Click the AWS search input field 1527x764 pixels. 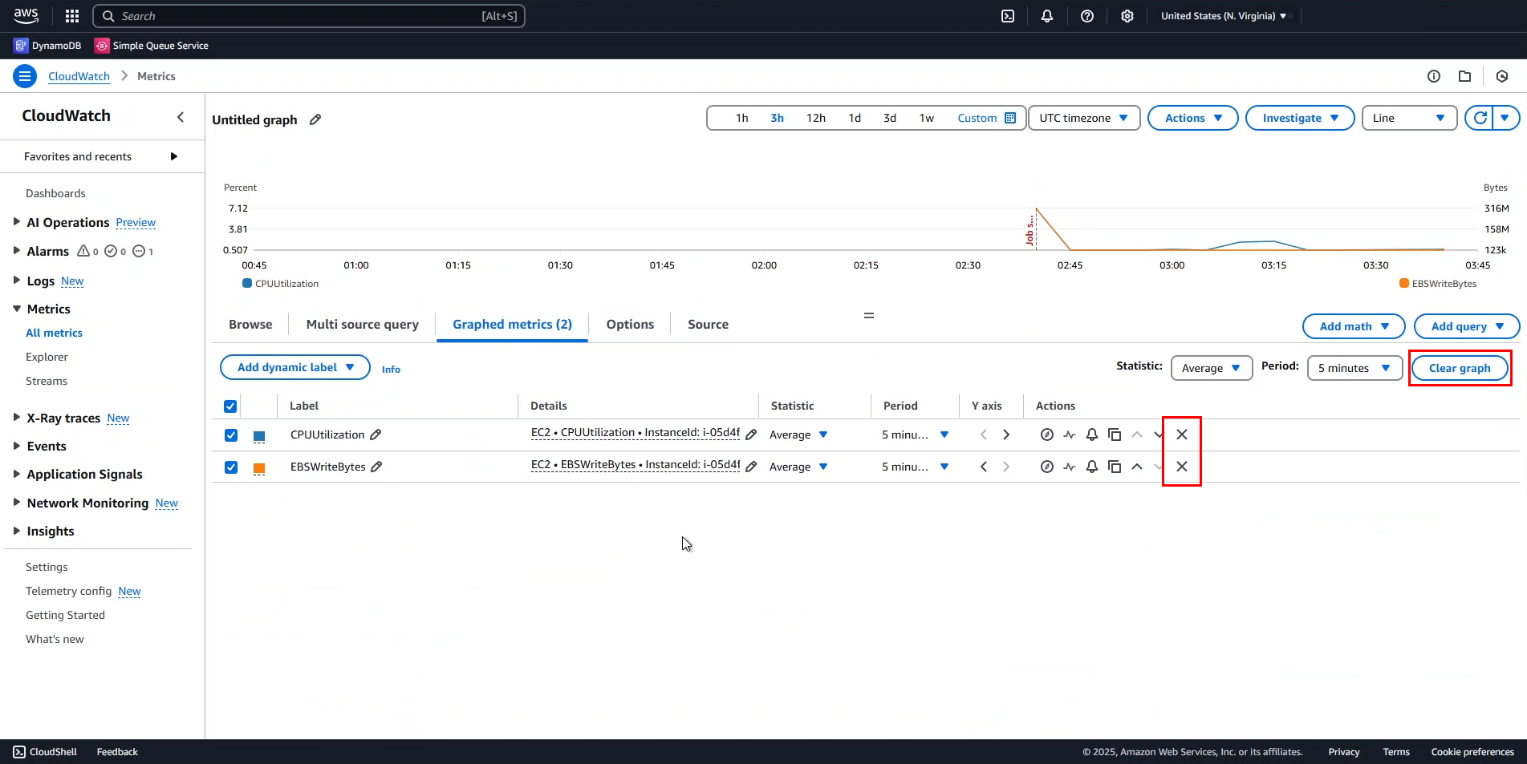(x=309, y=16)
